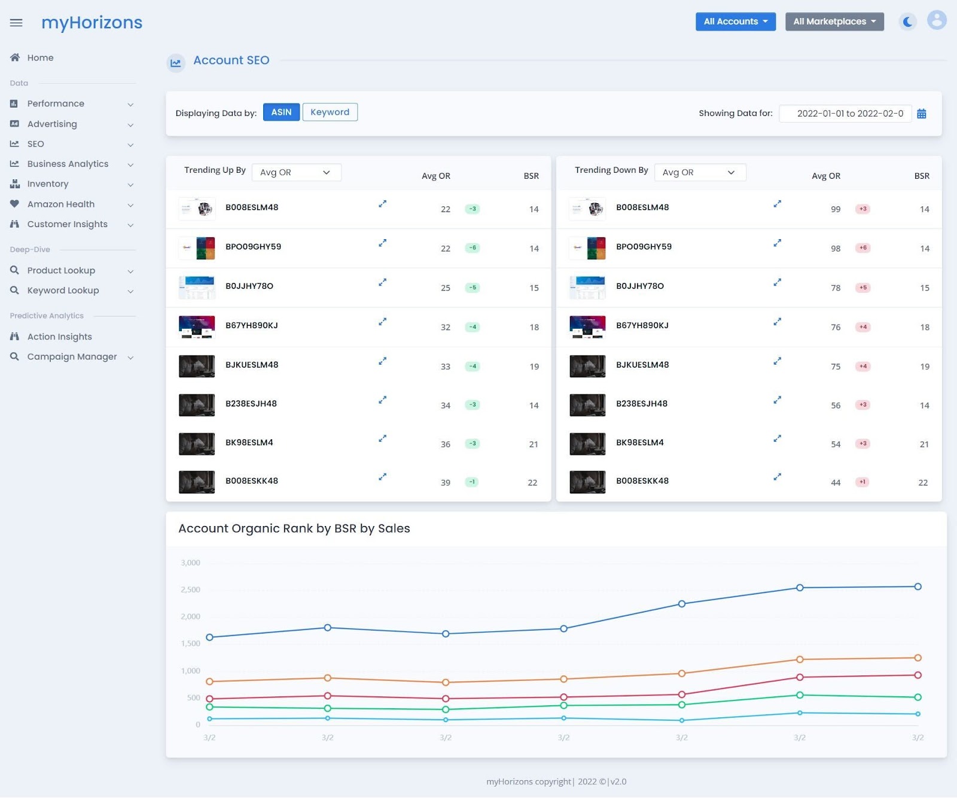This screenshot has width=957, height=798.
Task: Expand details for B008ESLM48 in Trending Up
Action: pyautogui.click(x=382, y=204)
